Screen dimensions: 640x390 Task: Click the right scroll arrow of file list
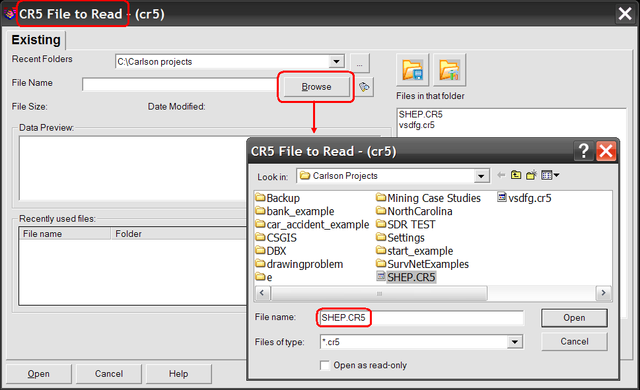pyautogui.click(x=603, y=293)
